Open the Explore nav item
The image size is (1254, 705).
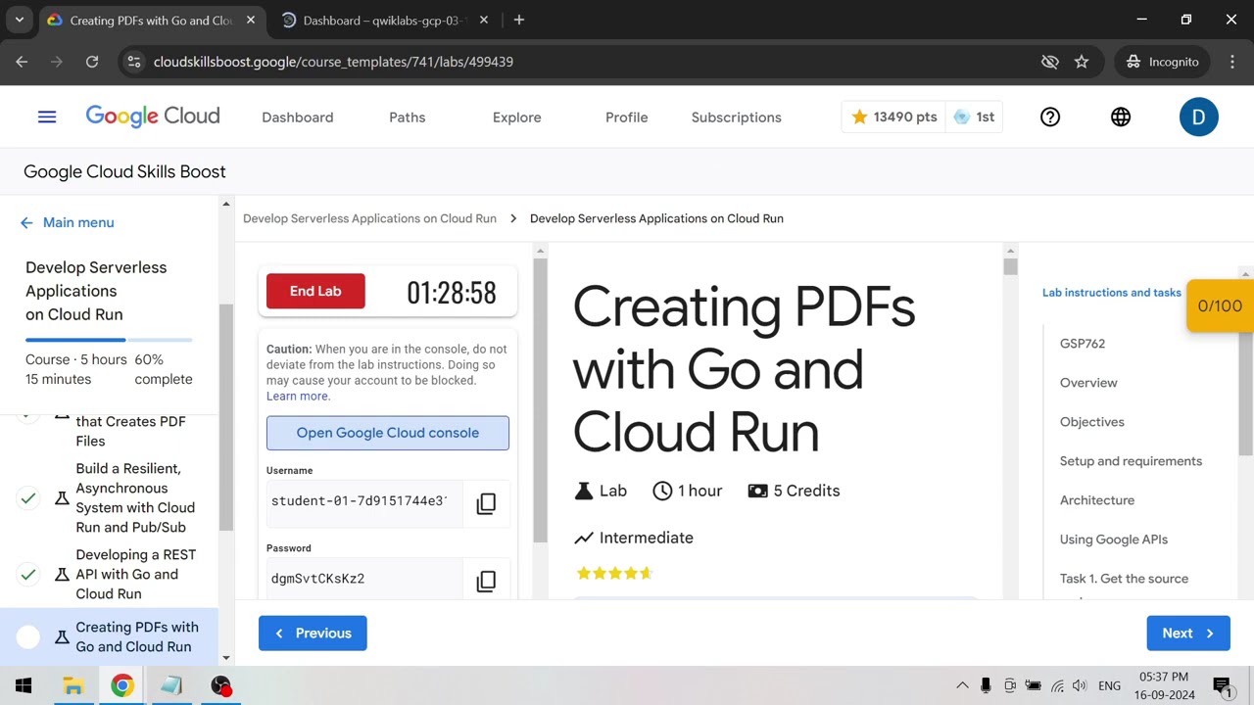(x=517, y=117)
